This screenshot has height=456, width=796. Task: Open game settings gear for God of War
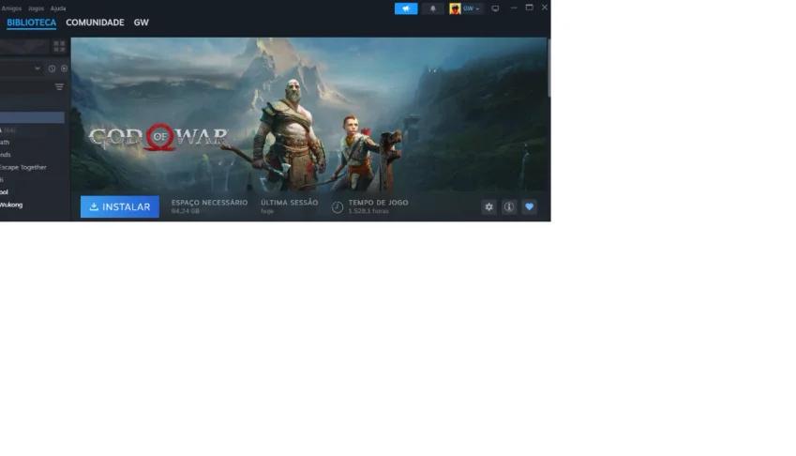(488, 206)
